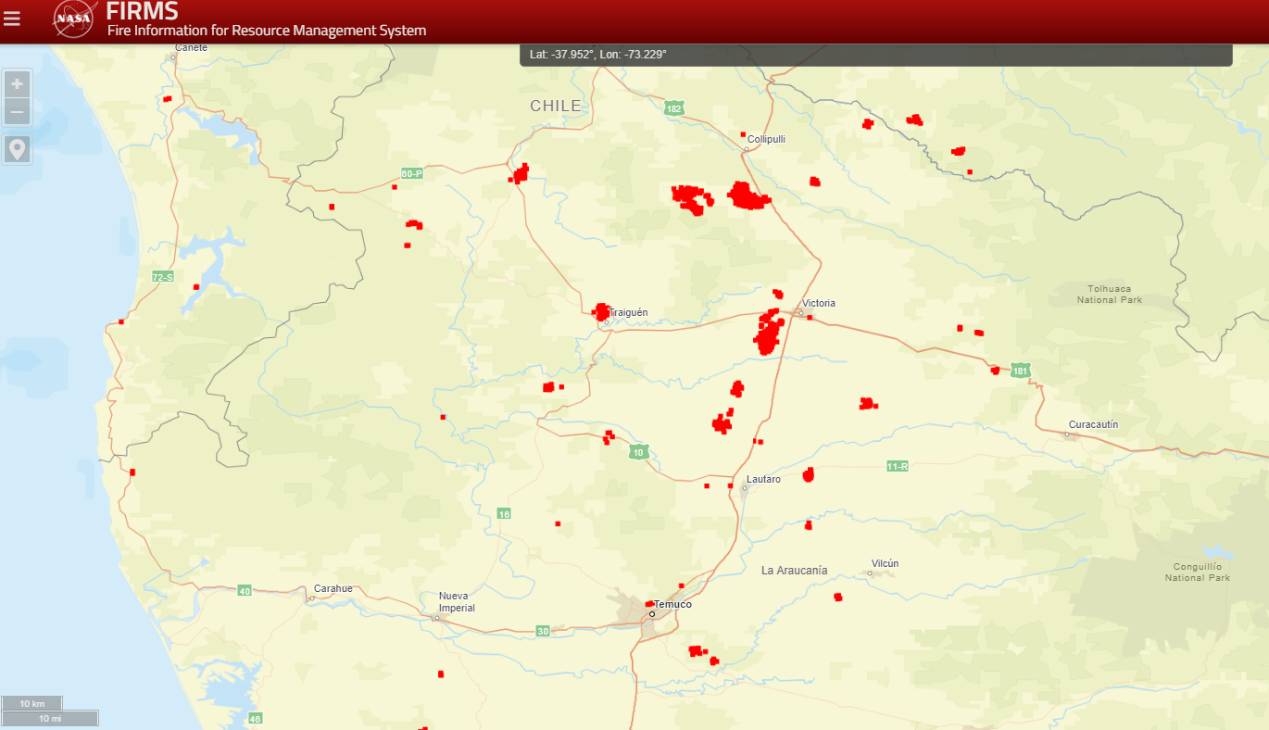This screenshot has width=1269, height=730.
Task: Click the Curacautín town label
Action: pyautogui.click(x=1093, y=424)
